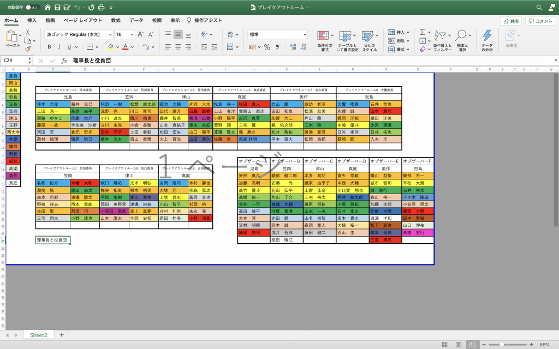Undo the last action
Screen dimensions: 559x349
point(78,7)
